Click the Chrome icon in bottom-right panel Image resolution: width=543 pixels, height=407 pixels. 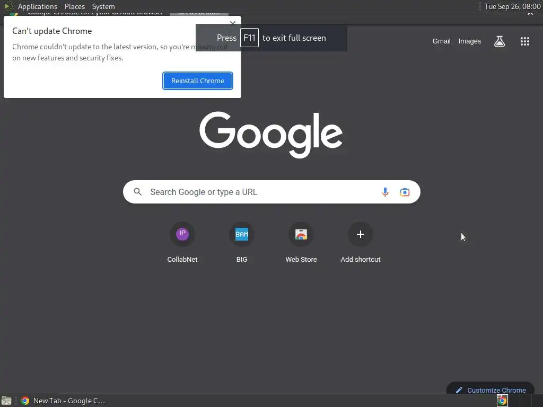(502, 401)
